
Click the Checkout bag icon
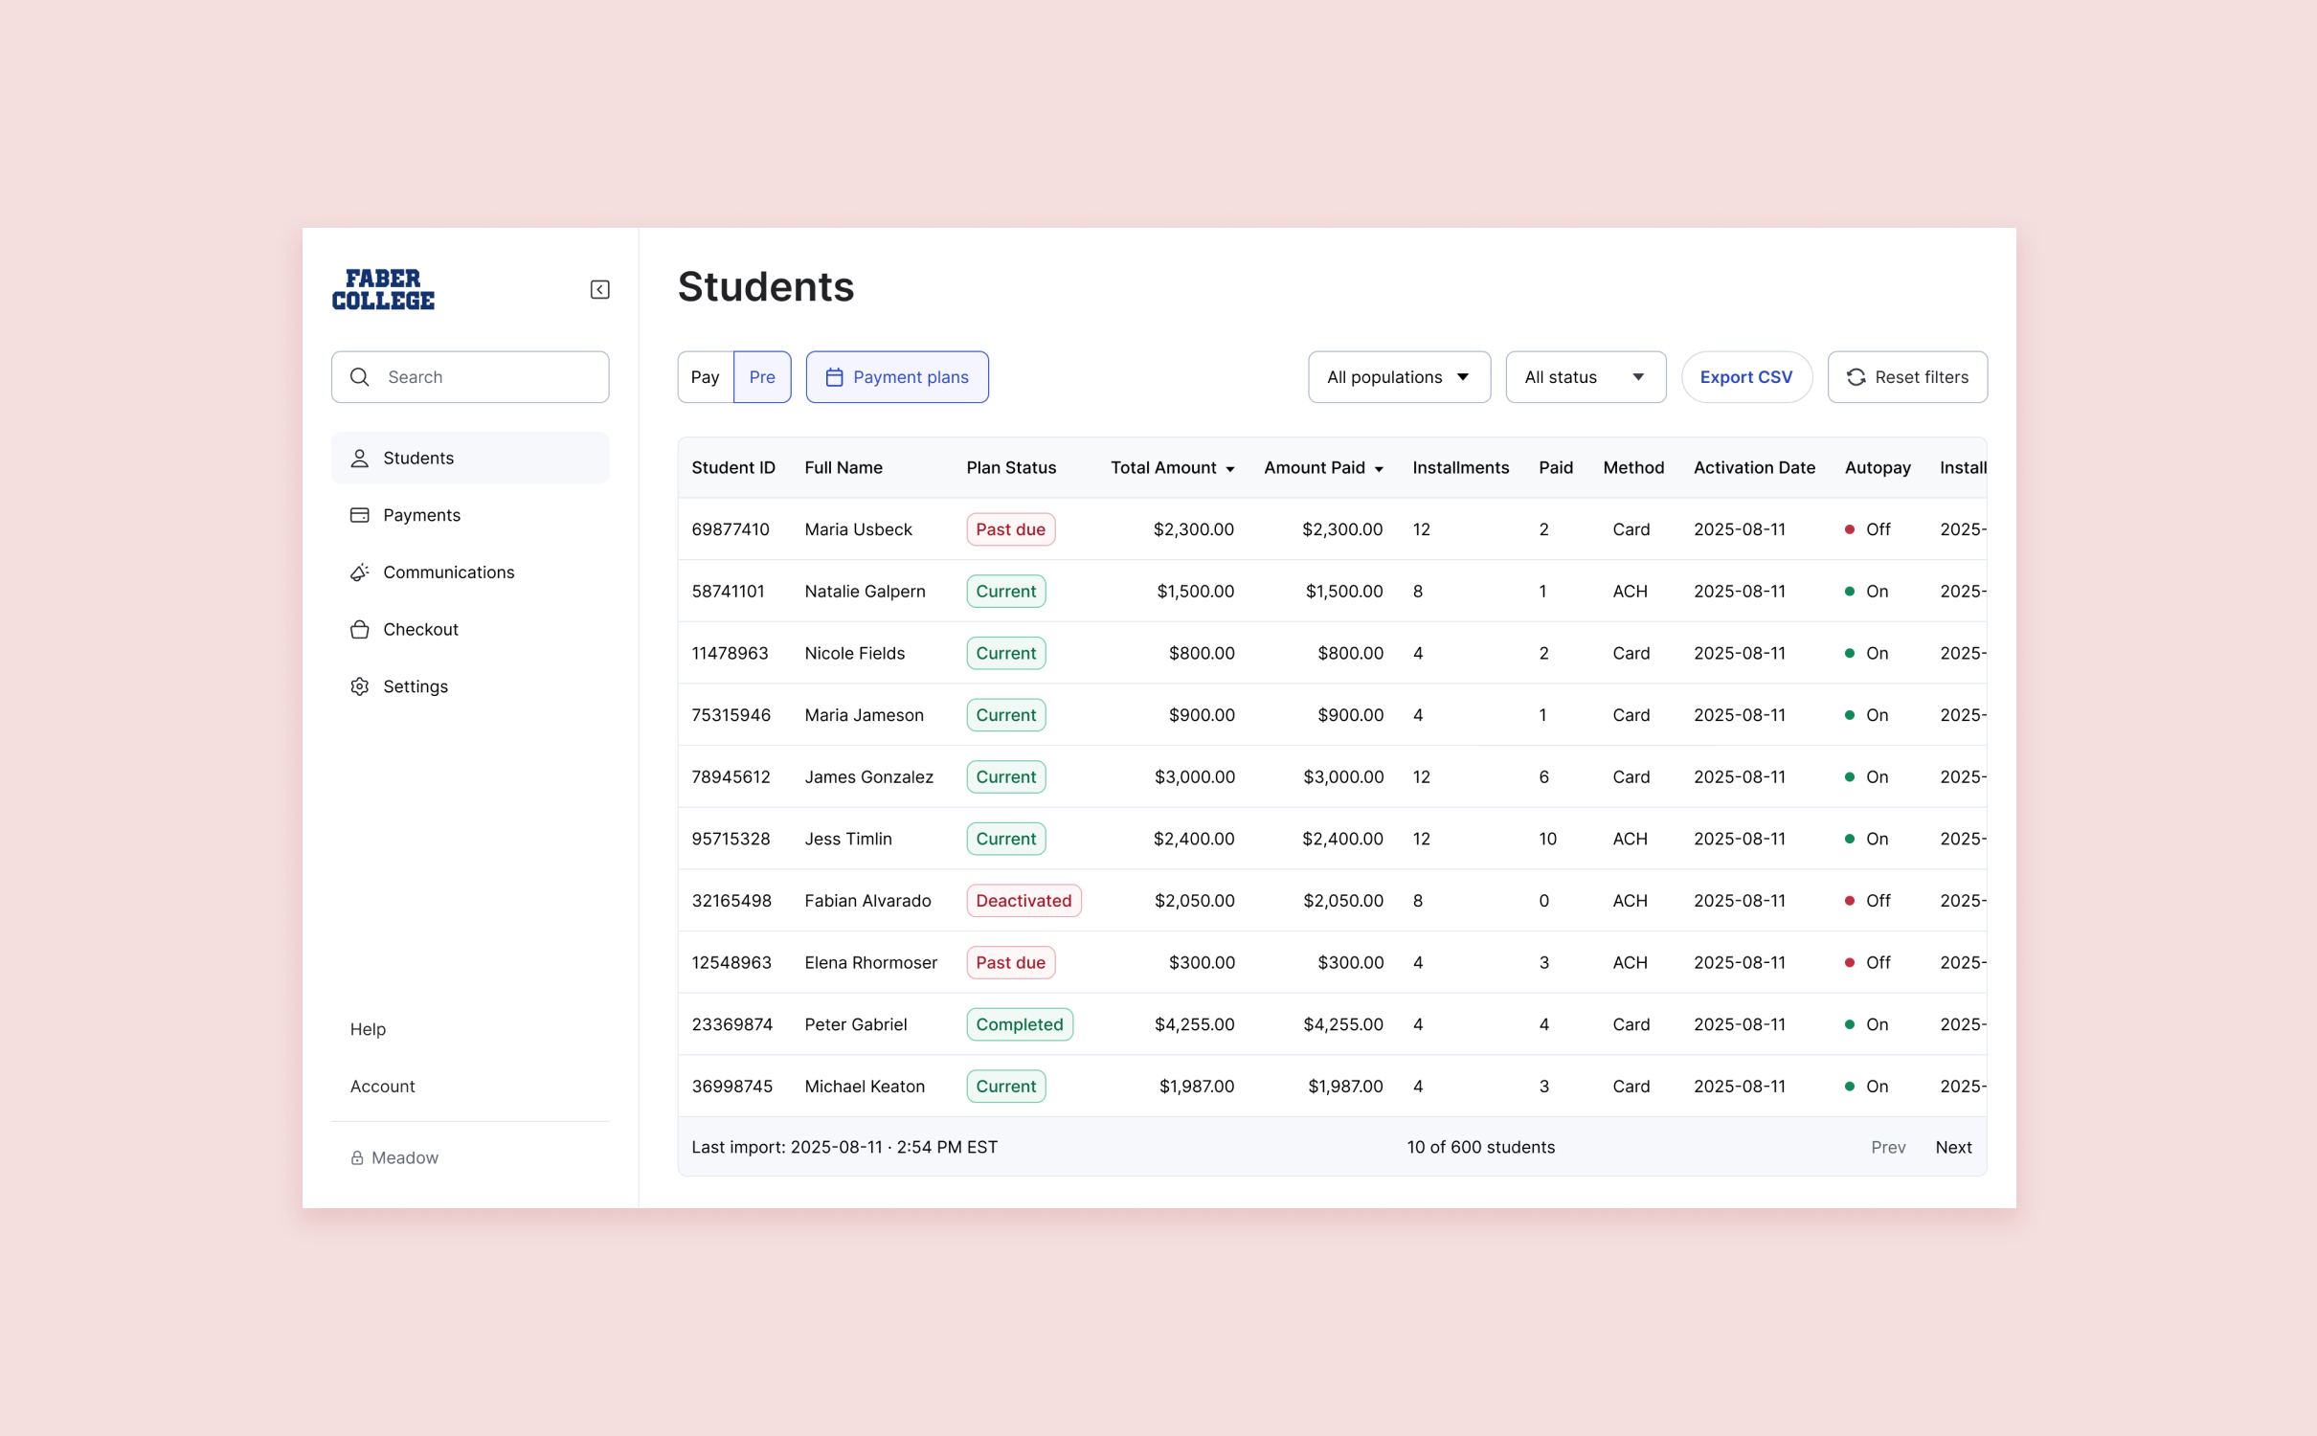point(360,630)
